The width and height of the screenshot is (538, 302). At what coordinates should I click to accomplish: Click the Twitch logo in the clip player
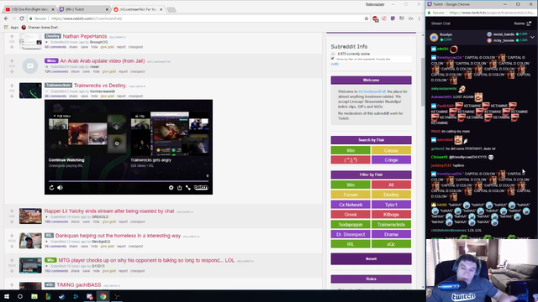[201, 188]
